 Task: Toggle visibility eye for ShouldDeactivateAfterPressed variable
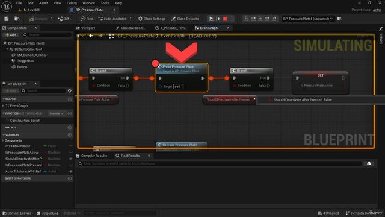(71, 159)
